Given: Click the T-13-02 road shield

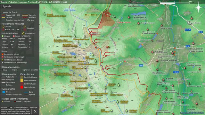Looking at the screenshot, I should [188, 30].
